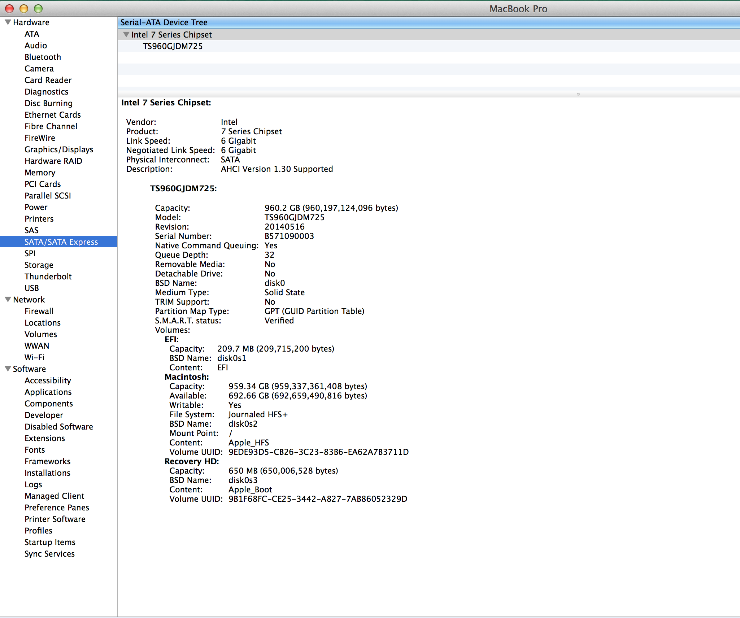Show Ethernet Cards details
This screenshot has height=618, width=740.
(x=53, y=115)
